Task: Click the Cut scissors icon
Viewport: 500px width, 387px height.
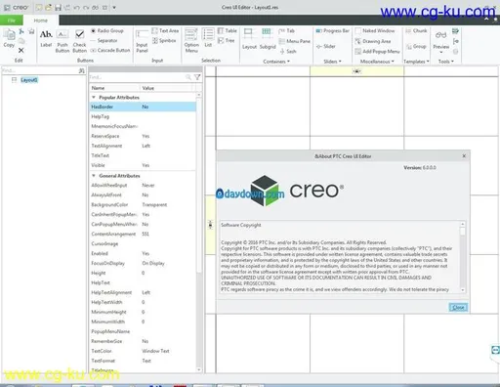Action: tap(21, 31)
